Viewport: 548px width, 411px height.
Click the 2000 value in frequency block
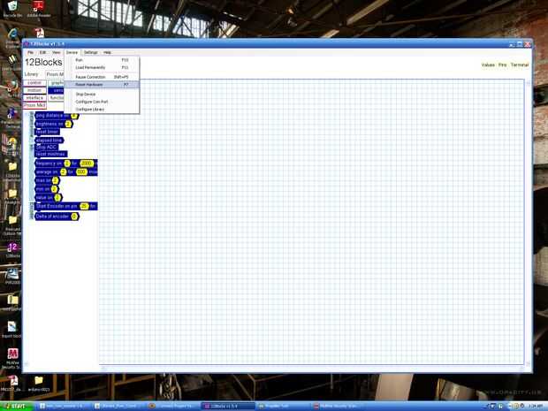coord(87,164)
